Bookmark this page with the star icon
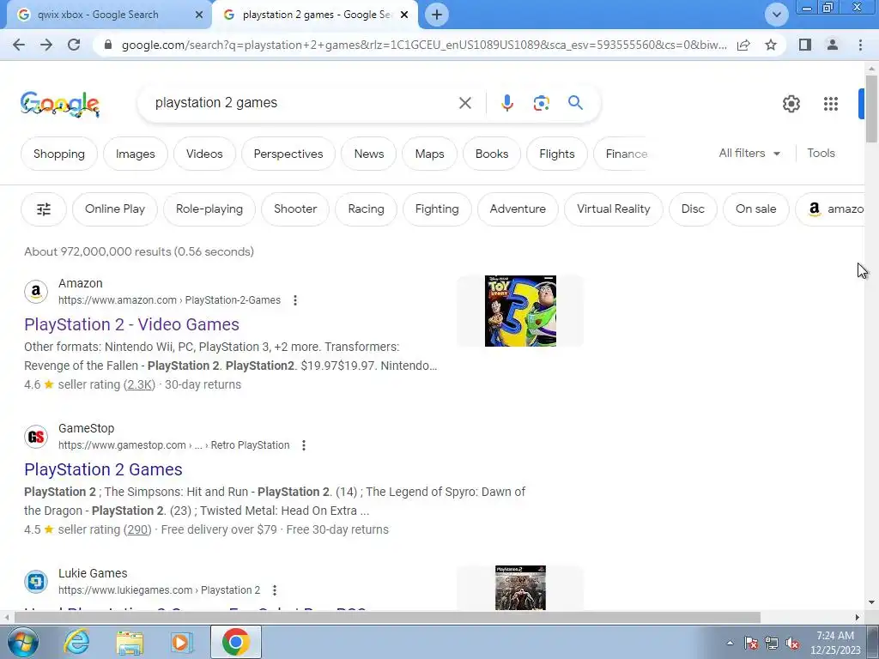 [771, 45]
